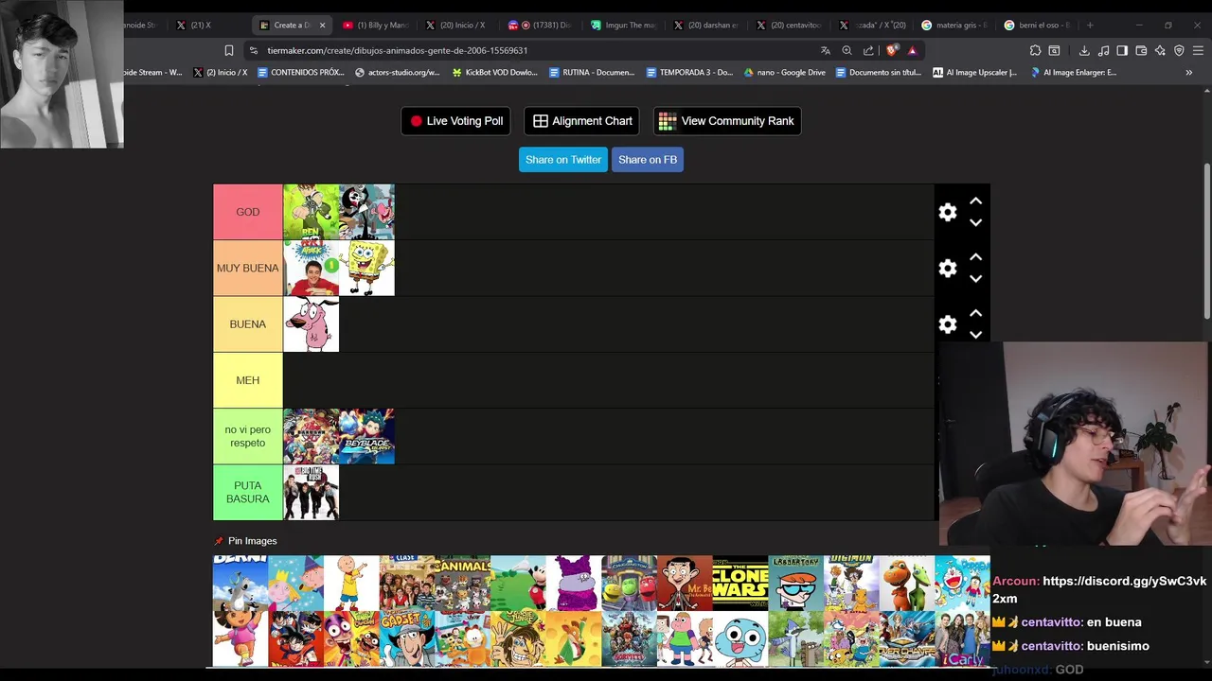The height and width of the screenshot is (681, 1212).
Task: Pick the Doraemon image from the pool
Action: point(962,583)
